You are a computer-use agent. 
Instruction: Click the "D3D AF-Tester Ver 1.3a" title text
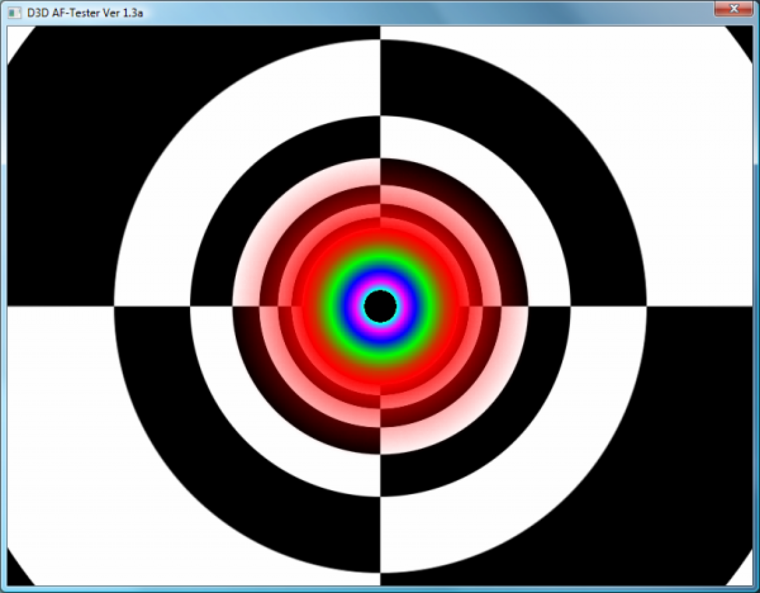(x=85, y=12)
